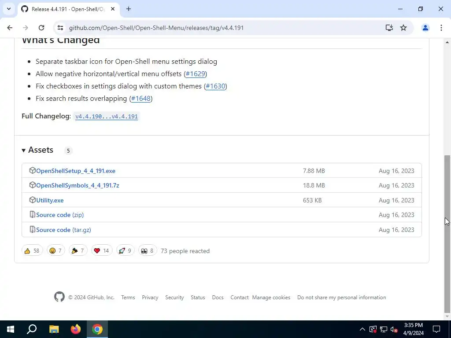React with thumbs up (58)
Image resolution: width=451 pixels, height=338 pixels.
32,251
